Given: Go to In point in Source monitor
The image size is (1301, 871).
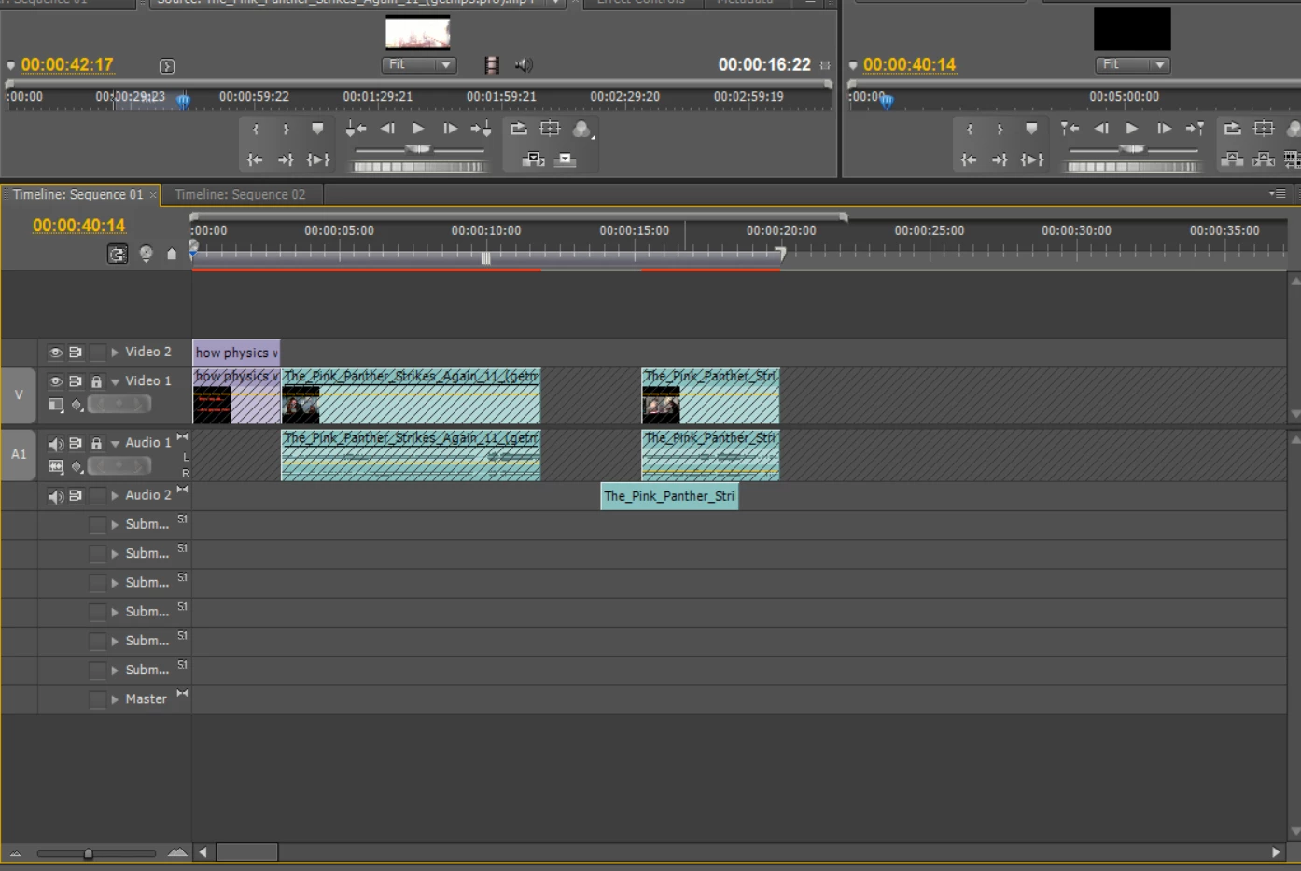Looking at the screenshot, I should (255, 160).
